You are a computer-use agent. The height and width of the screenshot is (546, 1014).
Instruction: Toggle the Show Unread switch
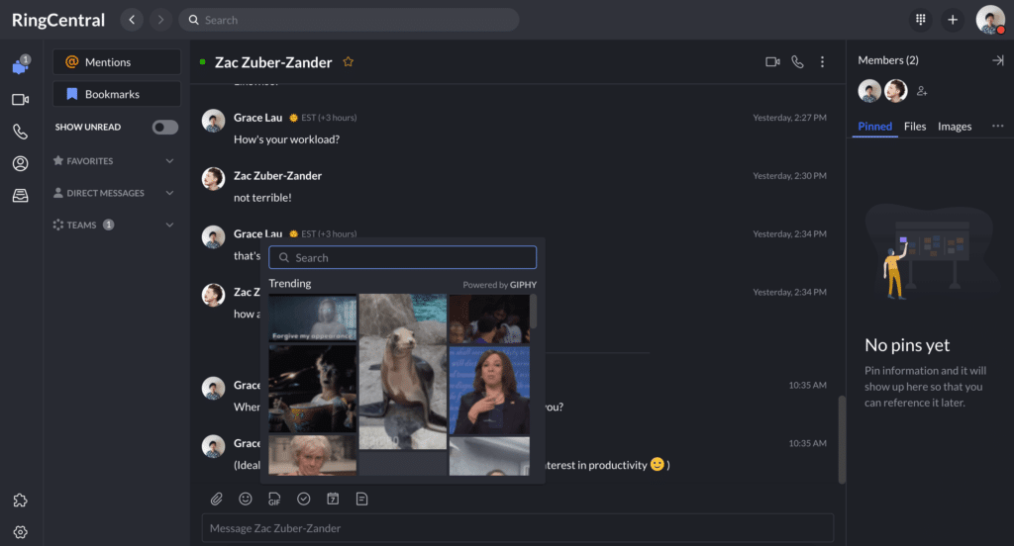pos(165,128)
